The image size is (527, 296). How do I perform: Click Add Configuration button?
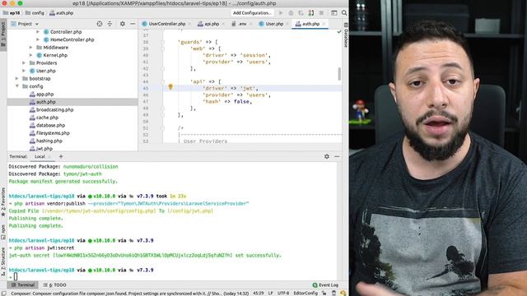(x=252, y=13)
